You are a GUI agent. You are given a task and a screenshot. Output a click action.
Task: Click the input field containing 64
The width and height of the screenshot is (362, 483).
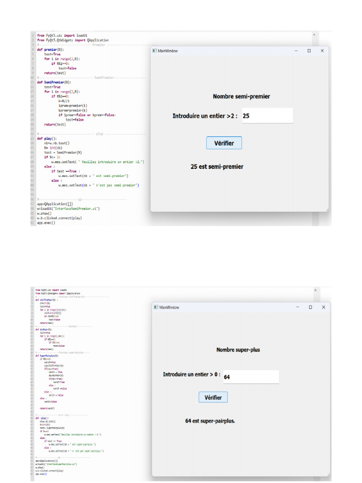tap(251, 377)
